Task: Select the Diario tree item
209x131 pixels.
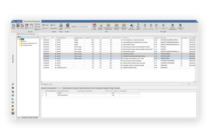Action: tap(22, 39)
